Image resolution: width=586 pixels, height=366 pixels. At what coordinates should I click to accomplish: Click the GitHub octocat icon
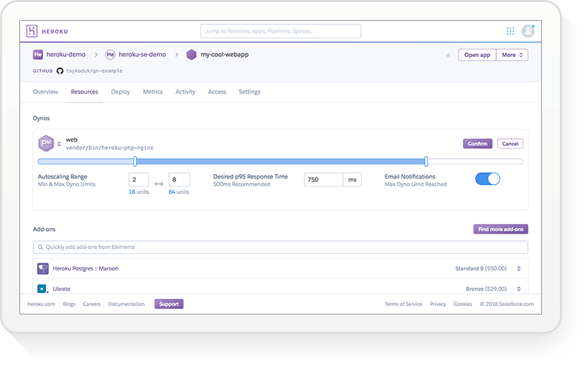[x=60, y=71]
